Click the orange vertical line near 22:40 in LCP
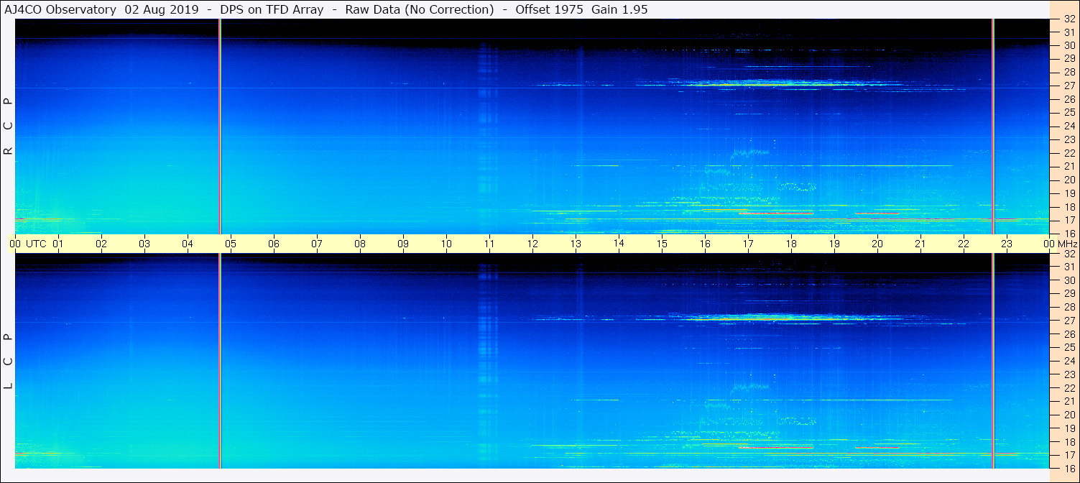Image resolution: width=1080 pixels, height=483 pixels. (x=993, y=361)
